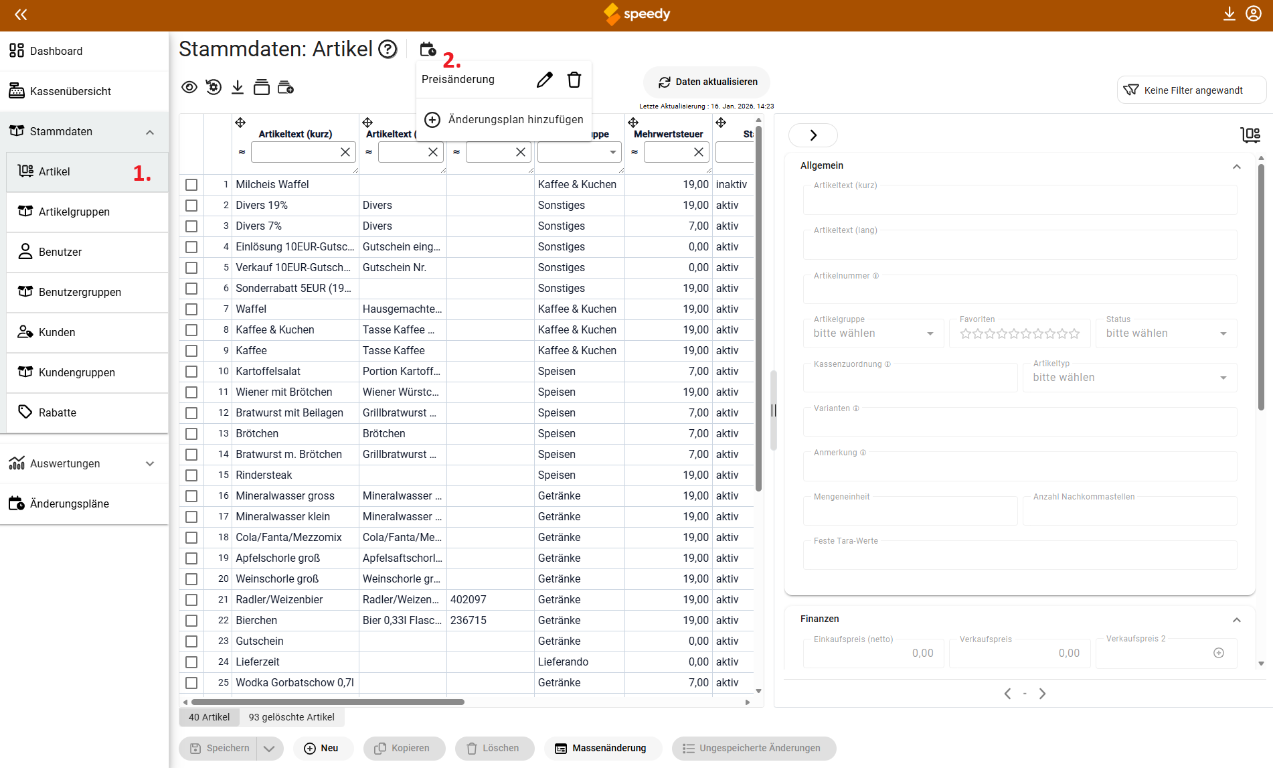The width and height of the screenshot is (1273, 768).
Task: Click into the Artikeltext (kurz) detail field
Action: click(1020, 200)
